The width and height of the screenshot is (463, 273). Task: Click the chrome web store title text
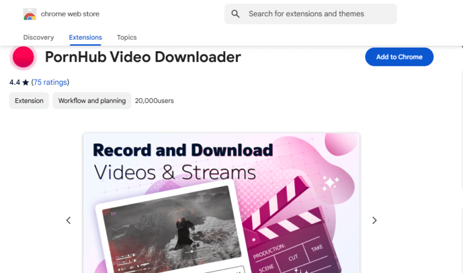(x=70, y=14)
